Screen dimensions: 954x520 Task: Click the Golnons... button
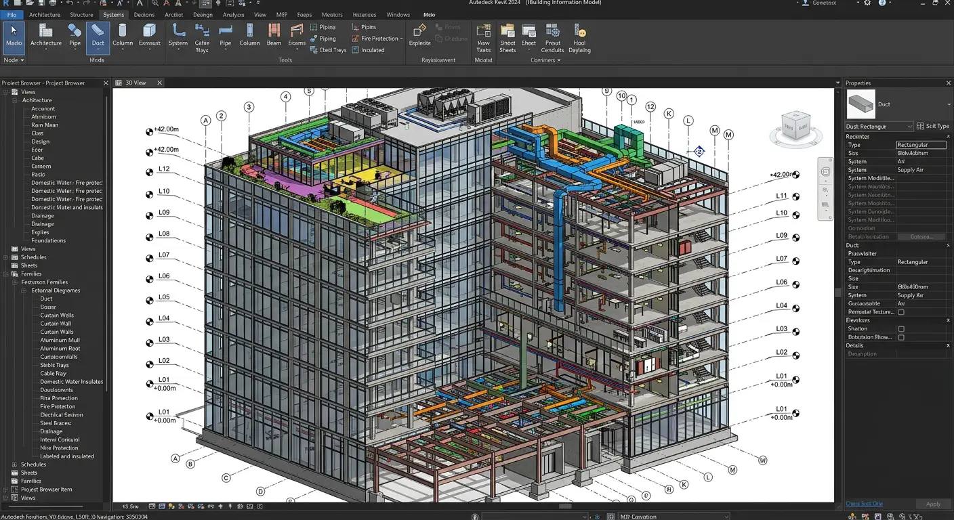tap(921, 236)
